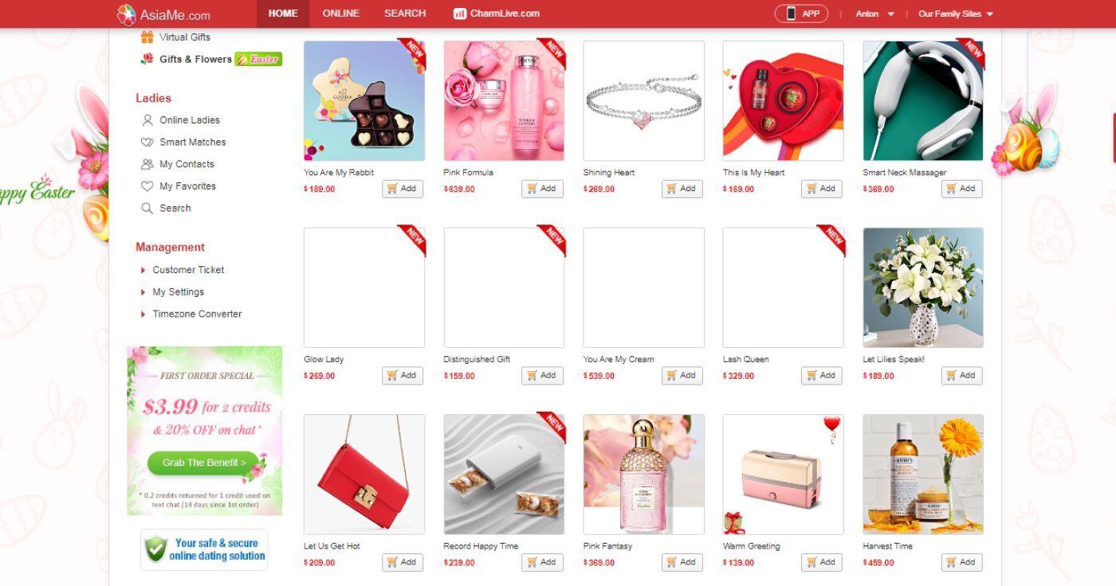Click the Search magnifier icon in sidebar
1116x586 pixels.
pyautogui.click(x=147, y=209)
